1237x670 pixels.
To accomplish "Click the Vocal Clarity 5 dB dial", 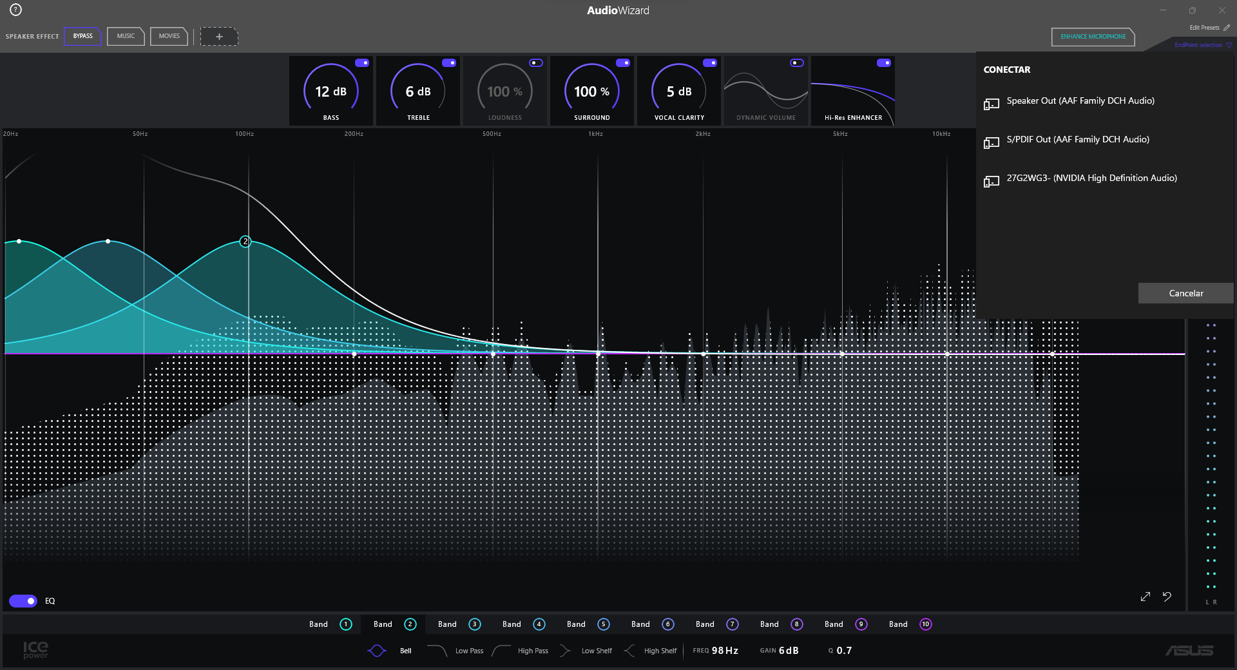I will click(679, 91).
